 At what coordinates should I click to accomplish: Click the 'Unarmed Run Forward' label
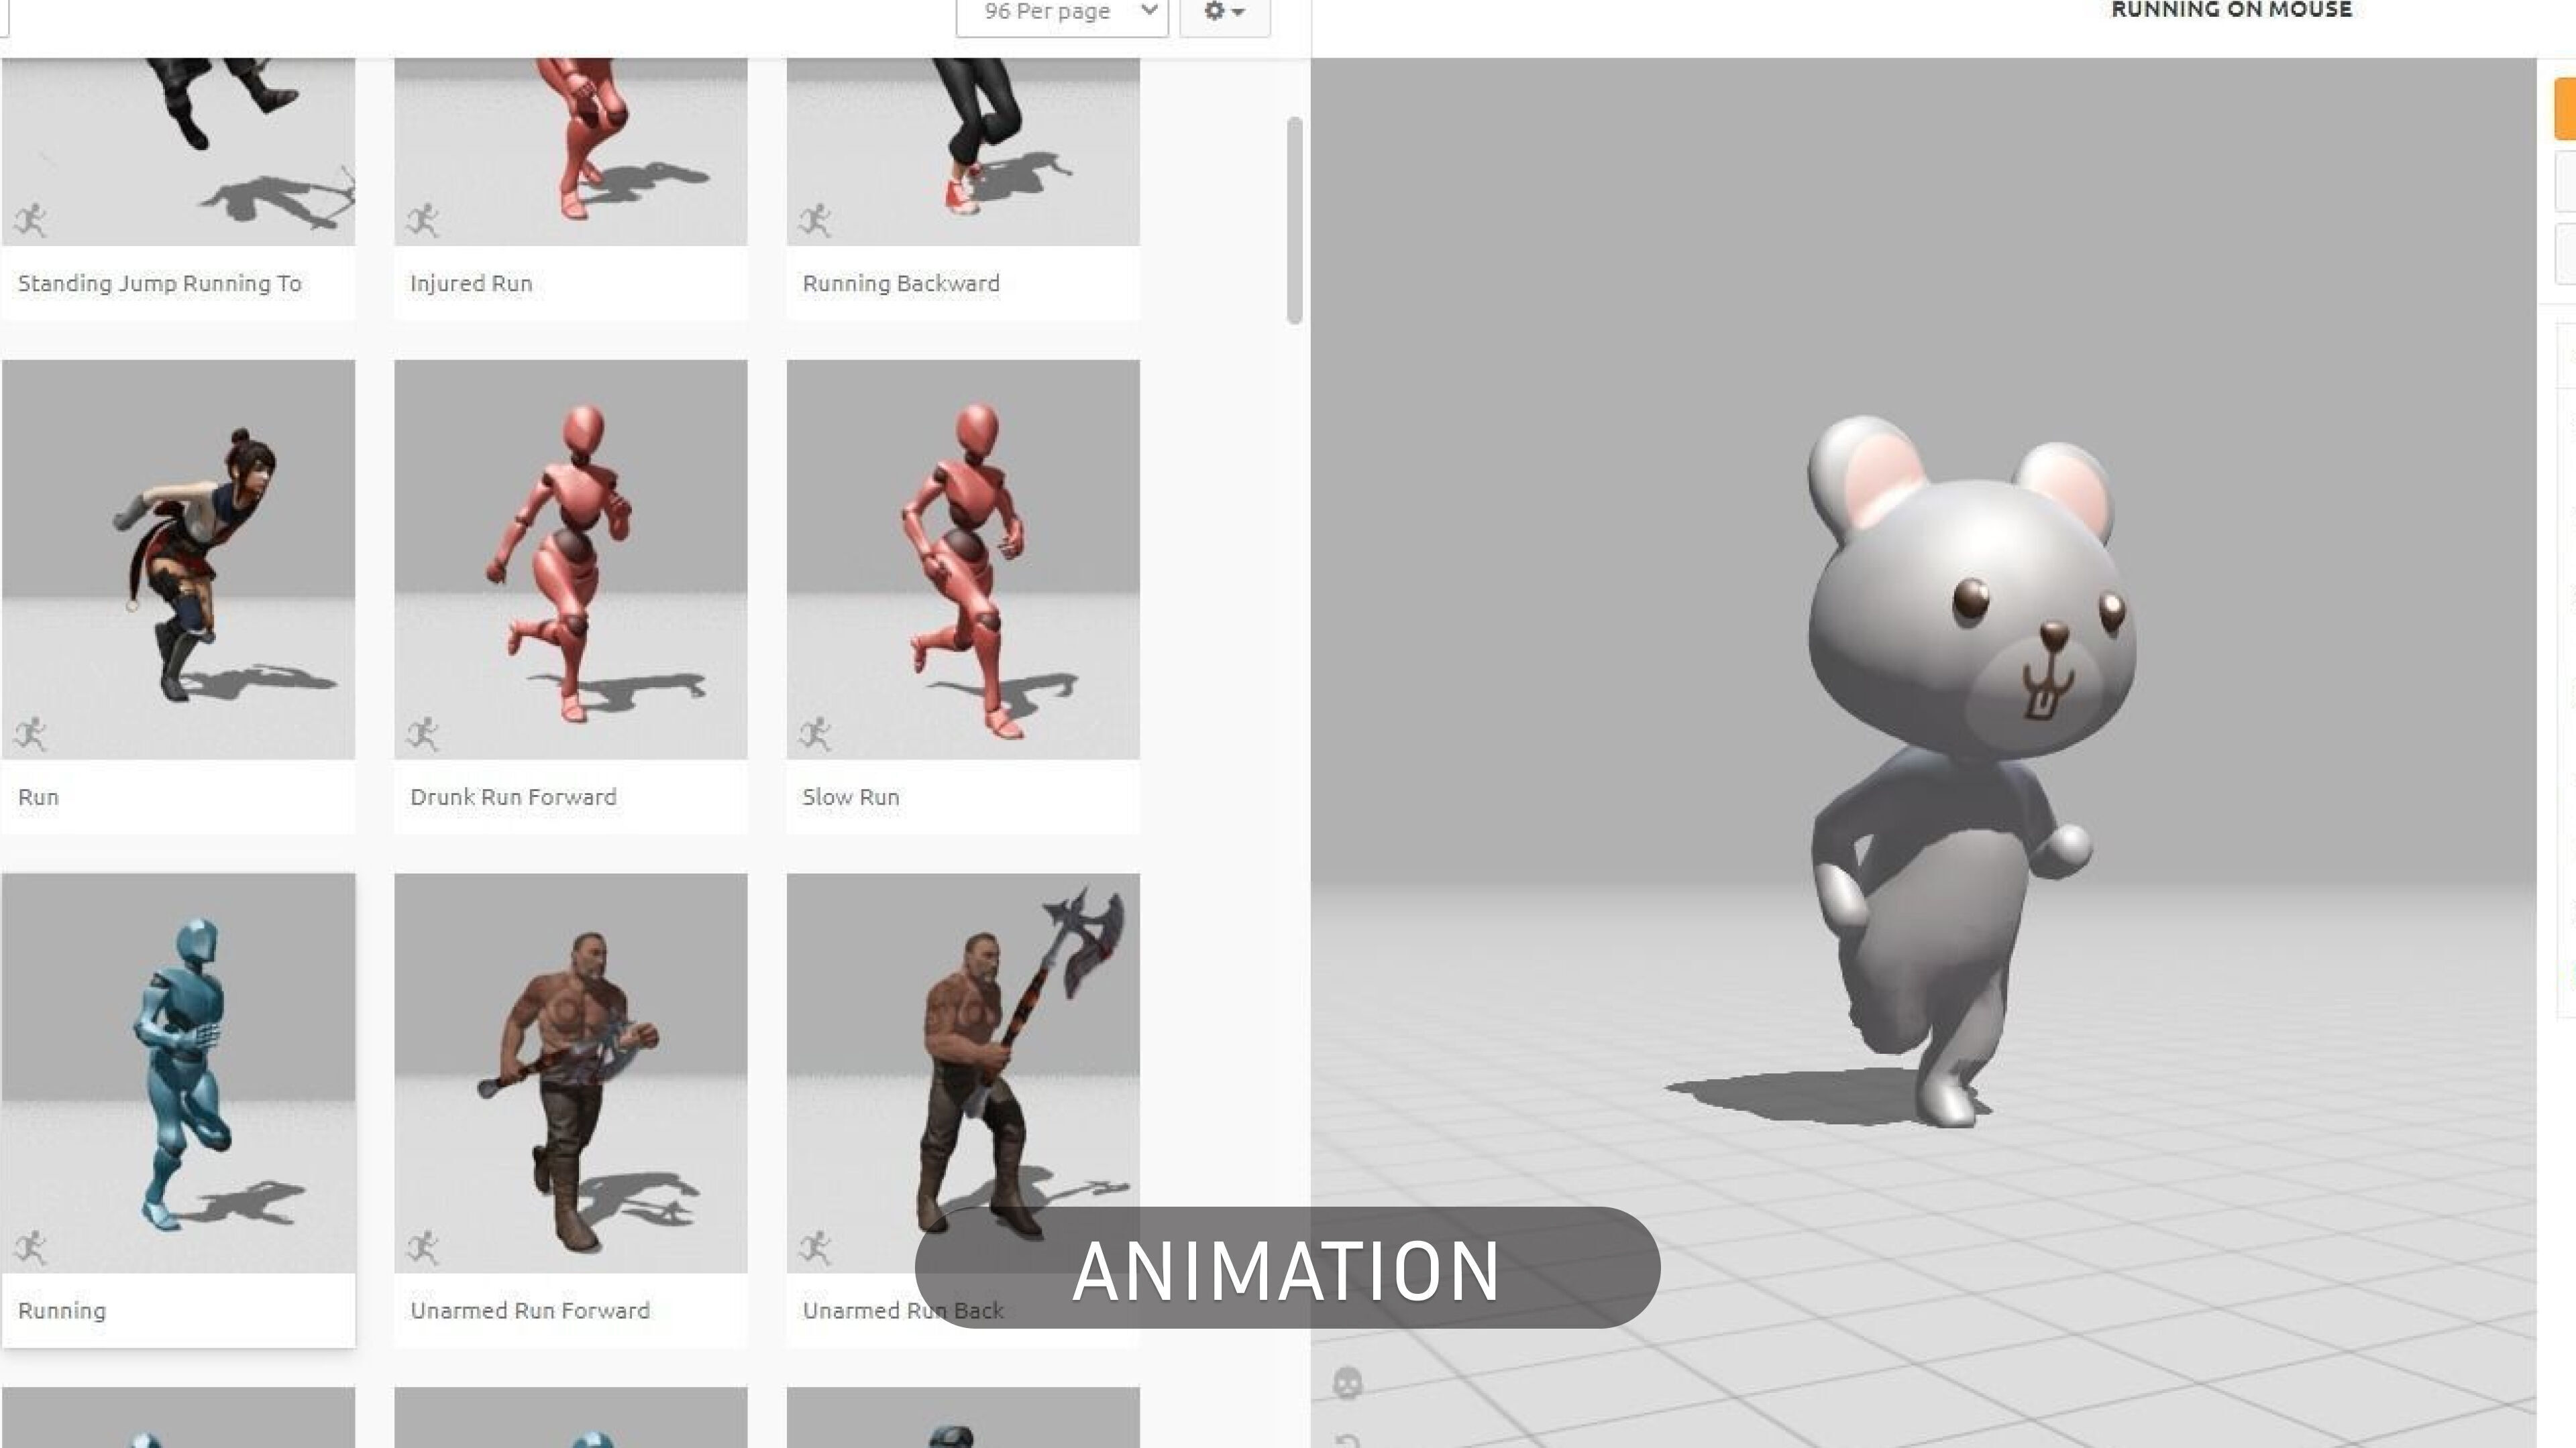[x=530, y=1311]
